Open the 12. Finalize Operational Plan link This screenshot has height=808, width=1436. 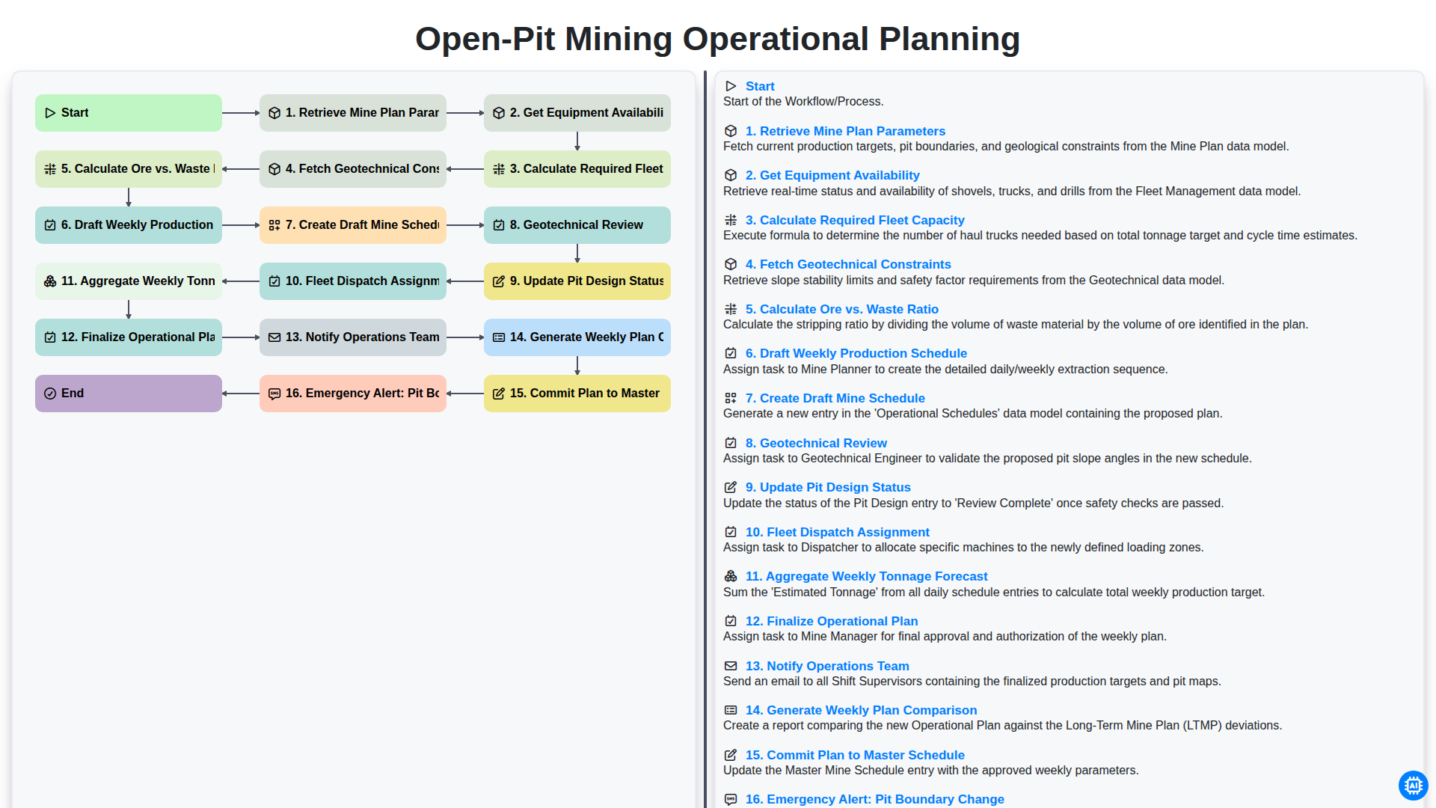(832, 621)
